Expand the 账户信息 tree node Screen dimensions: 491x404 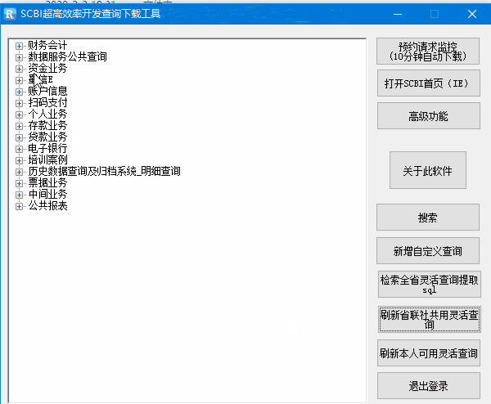point(19,92)
